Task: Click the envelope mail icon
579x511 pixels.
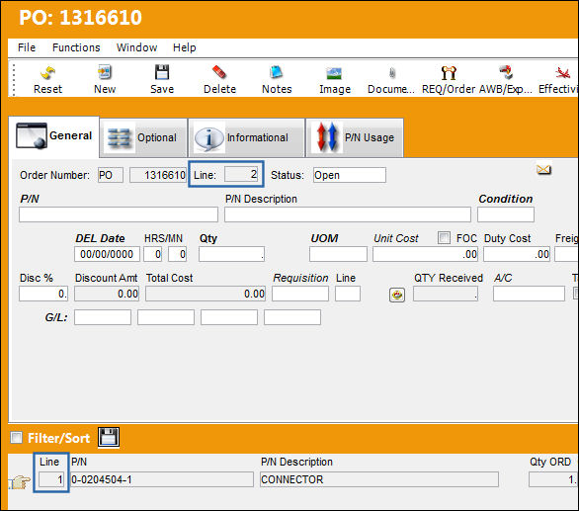Action: [543, 170]
